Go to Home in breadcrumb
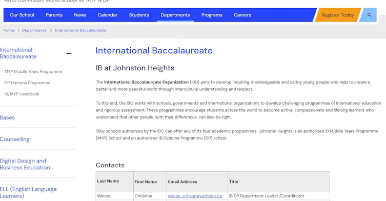This screenshot has width=386, height=201. 9,30
